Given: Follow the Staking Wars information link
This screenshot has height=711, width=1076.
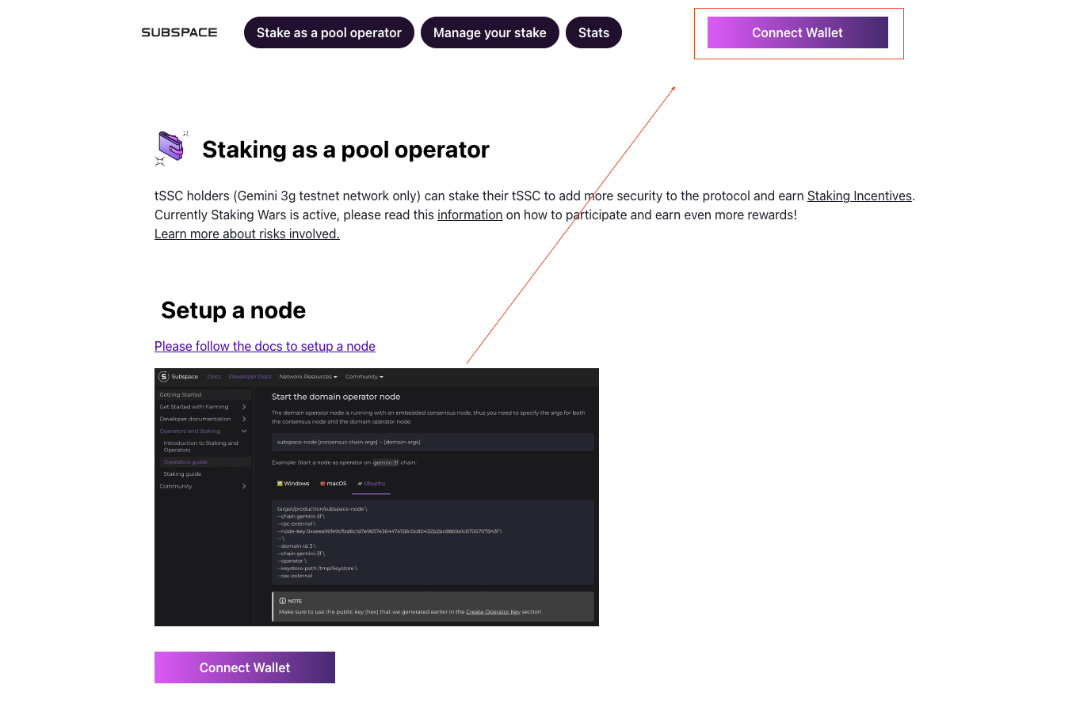Looking at the screenshot, I should (x=470, y=215).
